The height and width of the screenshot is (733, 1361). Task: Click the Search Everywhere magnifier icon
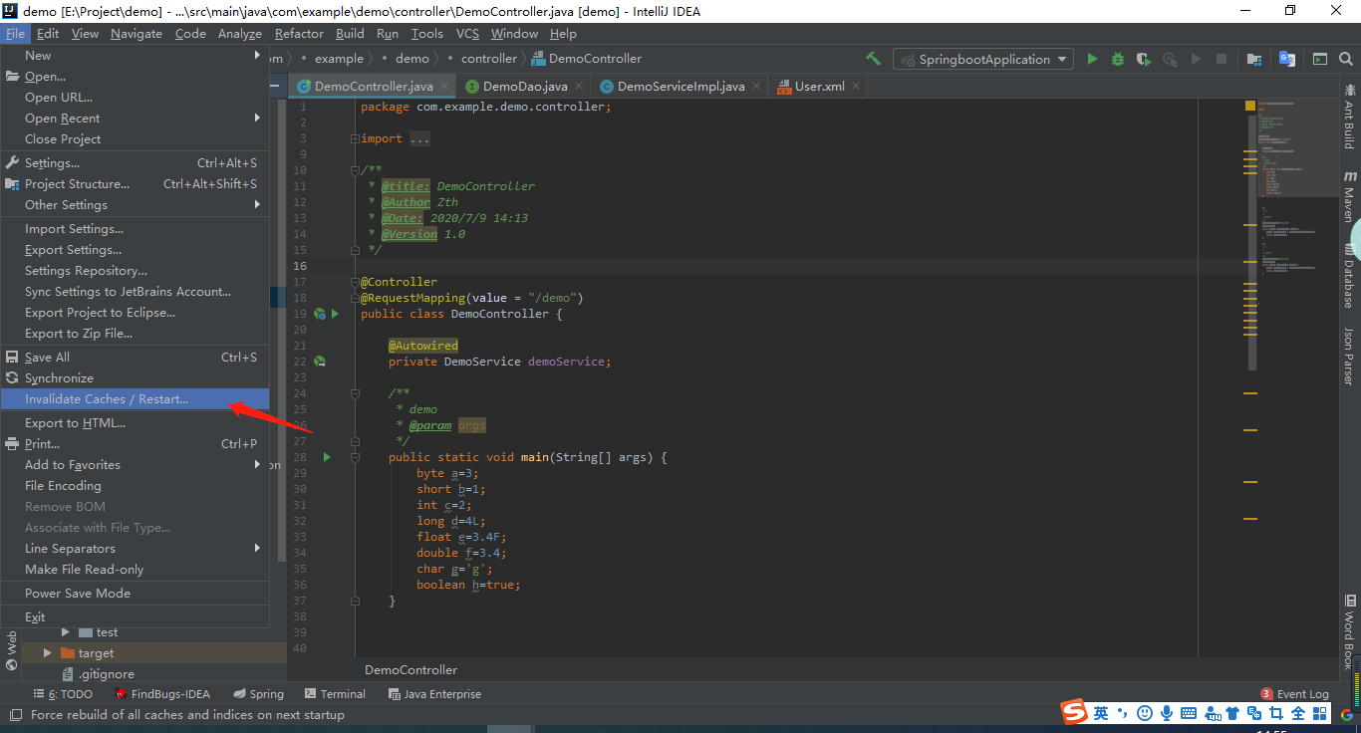coord(1346,59)
